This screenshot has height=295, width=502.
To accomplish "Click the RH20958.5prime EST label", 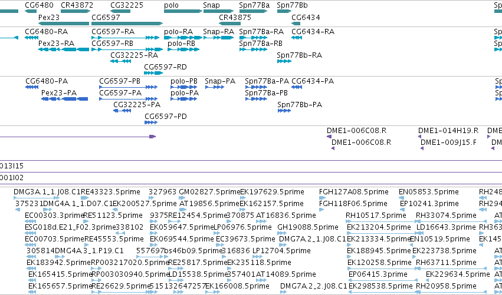I will tap(446, 286).
